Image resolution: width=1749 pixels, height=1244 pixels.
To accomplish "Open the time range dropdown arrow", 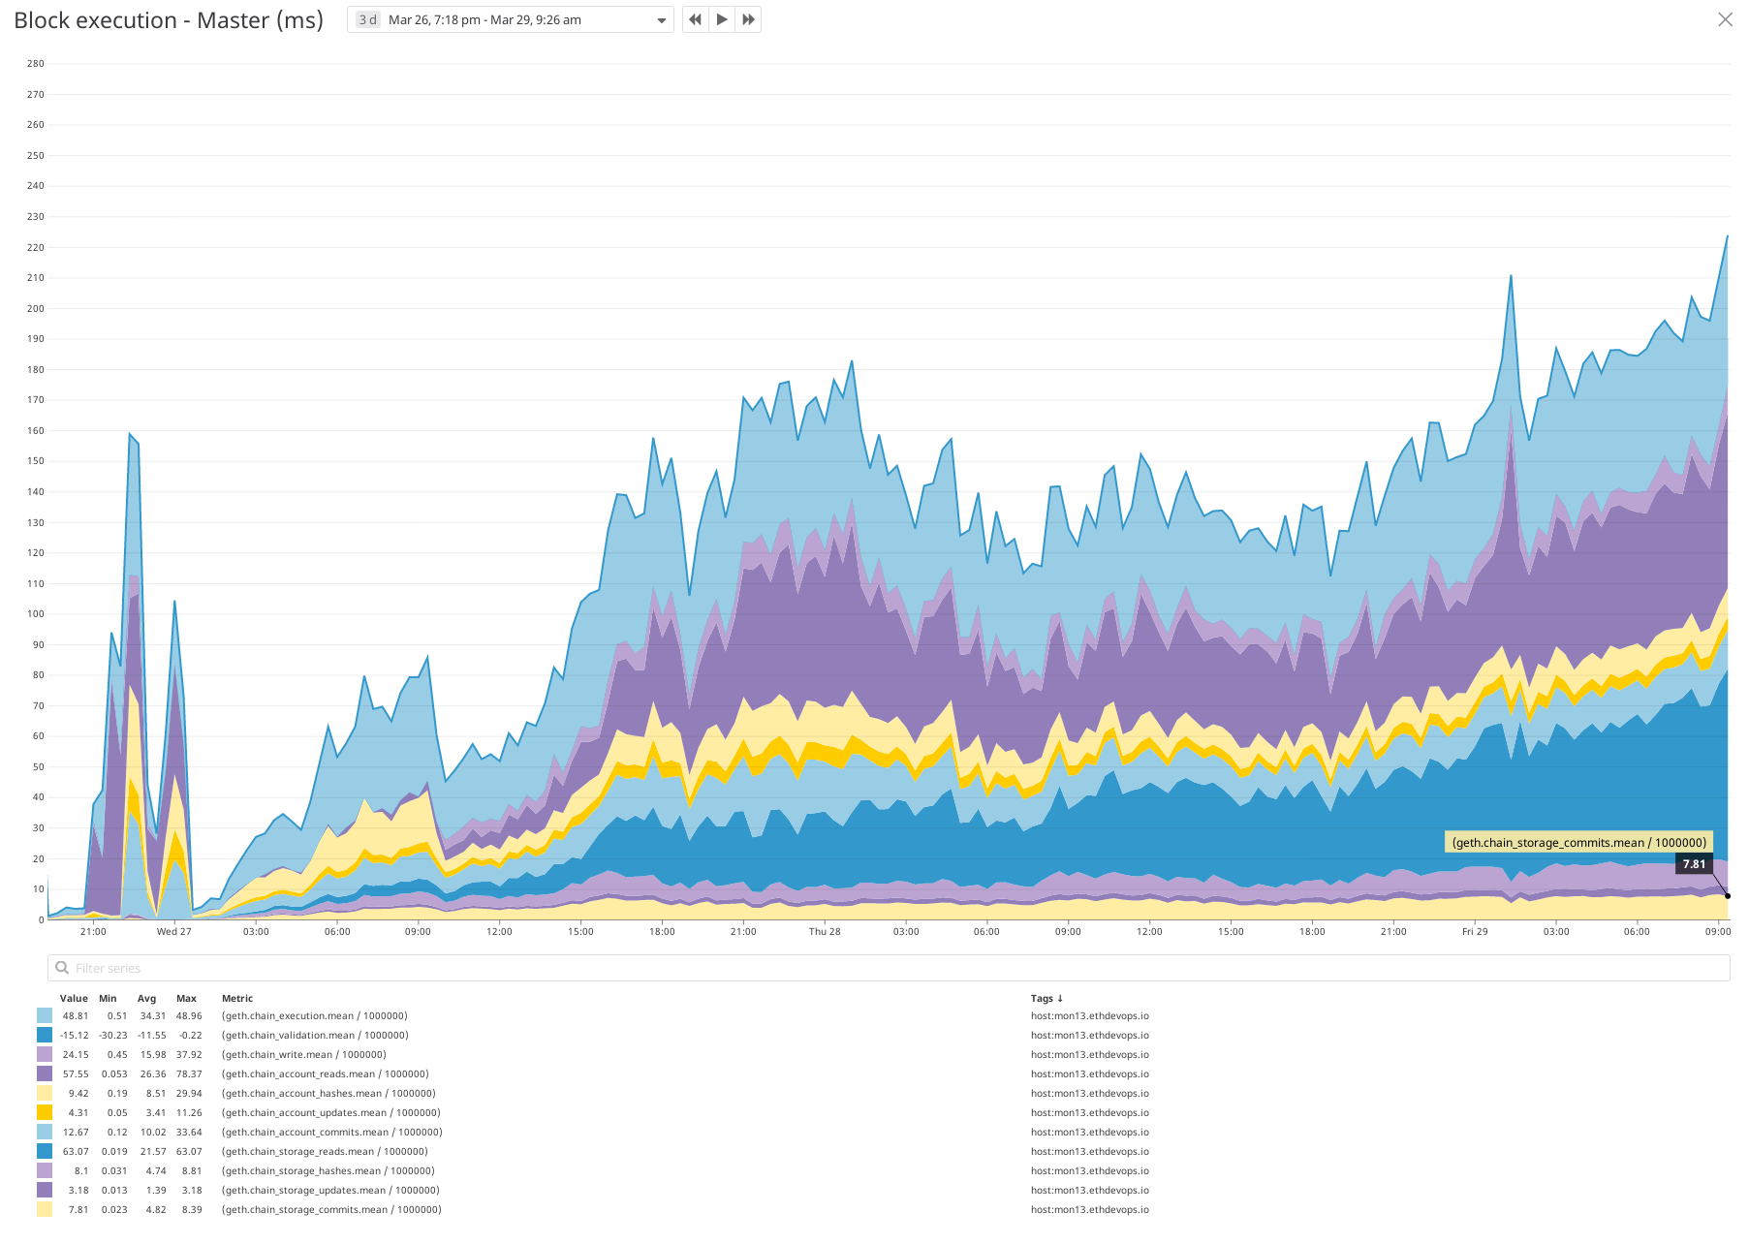I will (x=661, y=20).
